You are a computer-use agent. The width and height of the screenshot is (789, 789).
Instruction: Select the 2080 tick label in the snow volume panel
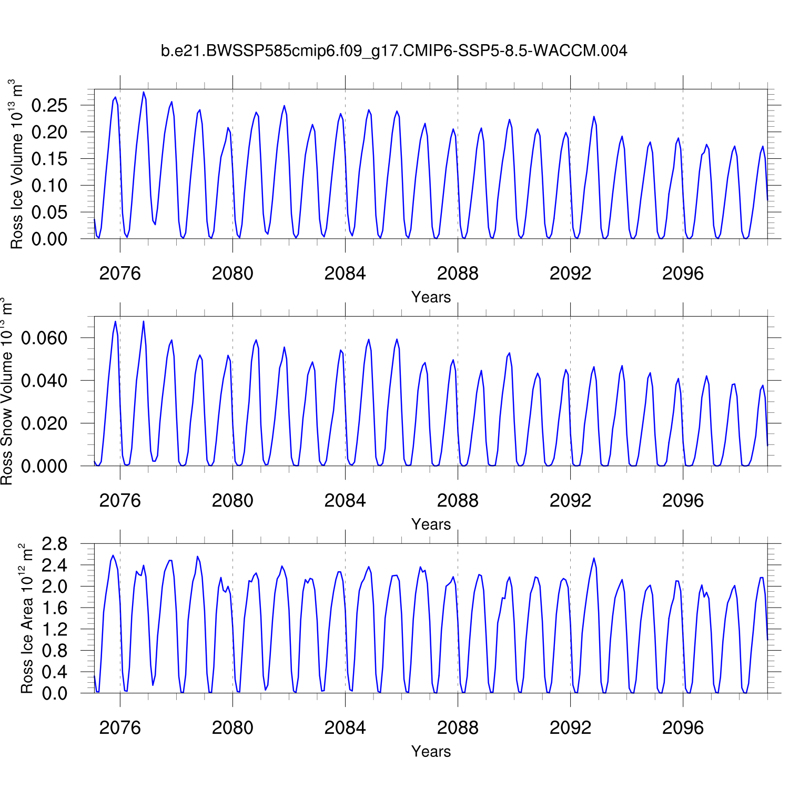(232, 501)
